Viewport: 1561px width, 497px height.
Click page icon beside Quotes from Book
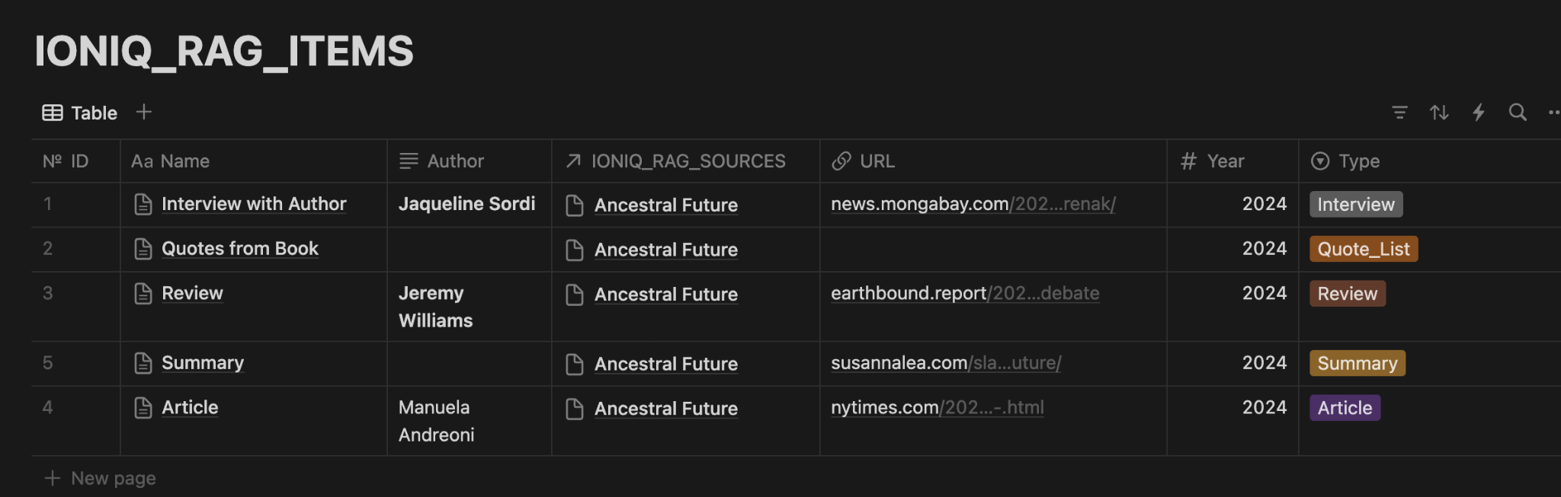(x=143, y=249)
